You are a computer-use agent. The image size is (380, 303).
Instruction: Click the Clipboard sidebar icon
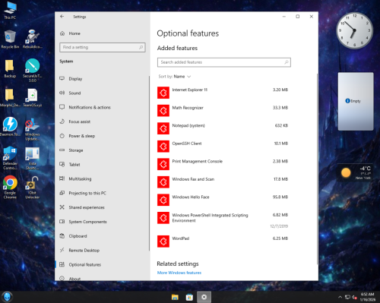click(62, 235)
